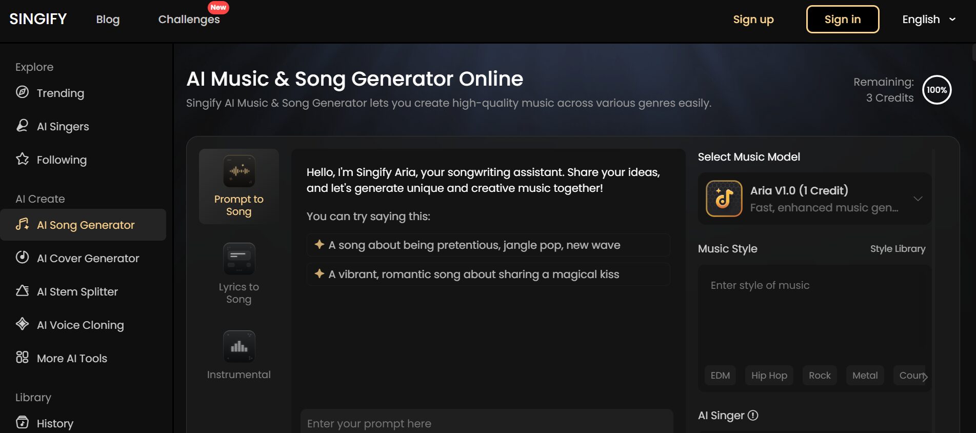Image resolution: width=976 pixels, height=433 pixels.
Task: Click the History icon in Library
Action: coord(22,423)
